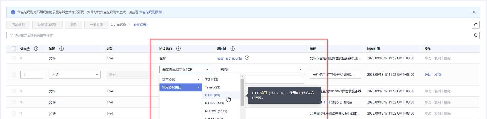Click help icon next to 源地址

pyautogui.click(x=233, y=48)
